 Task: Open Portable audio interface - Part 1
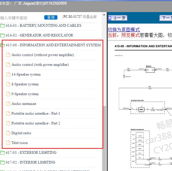pyautogui.click(x=36, y=114)
